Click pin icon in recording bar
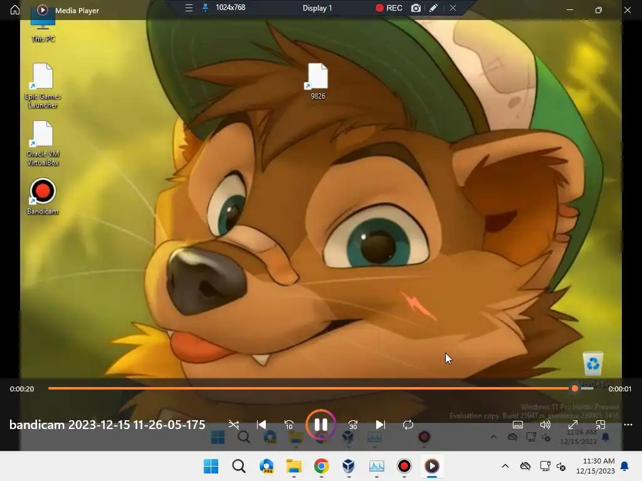This screenshot has width=642, height=481. point(205,8)
